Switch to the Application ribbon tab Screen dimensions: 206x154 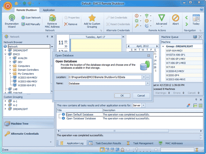point(49,10)
